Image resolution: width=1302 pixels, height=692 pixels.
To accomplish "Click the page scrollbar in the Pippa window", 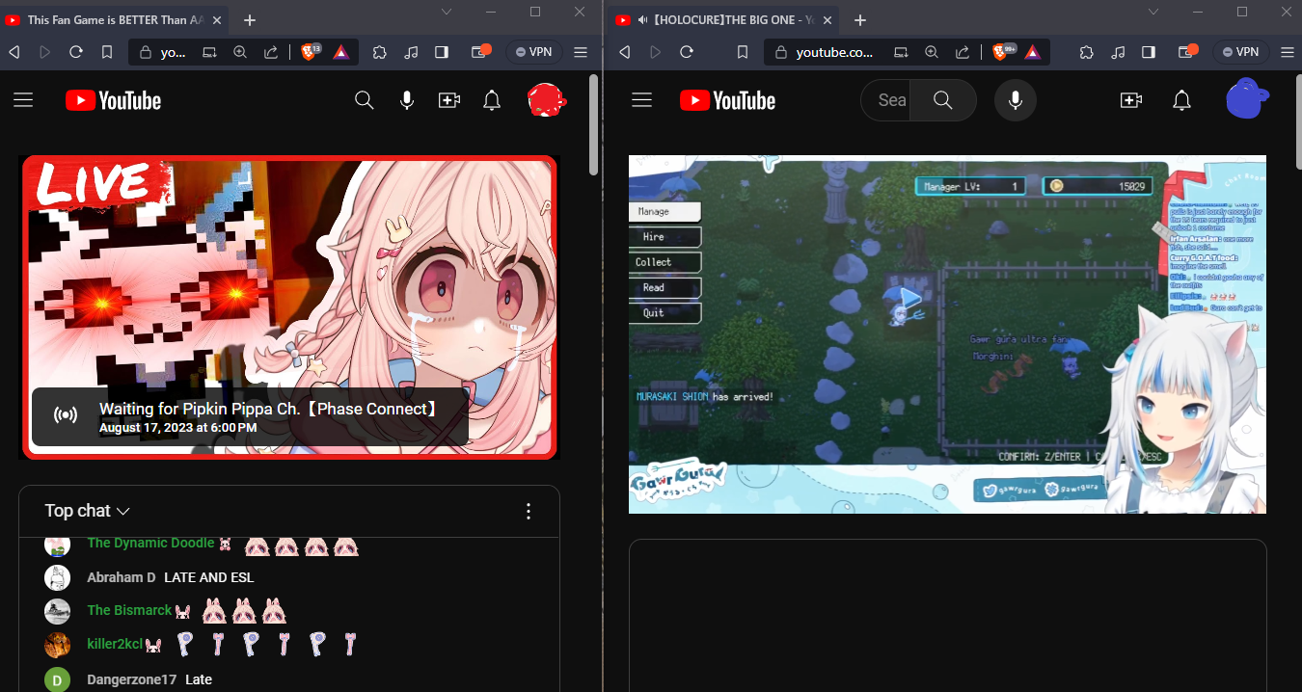I will [593, 125].
